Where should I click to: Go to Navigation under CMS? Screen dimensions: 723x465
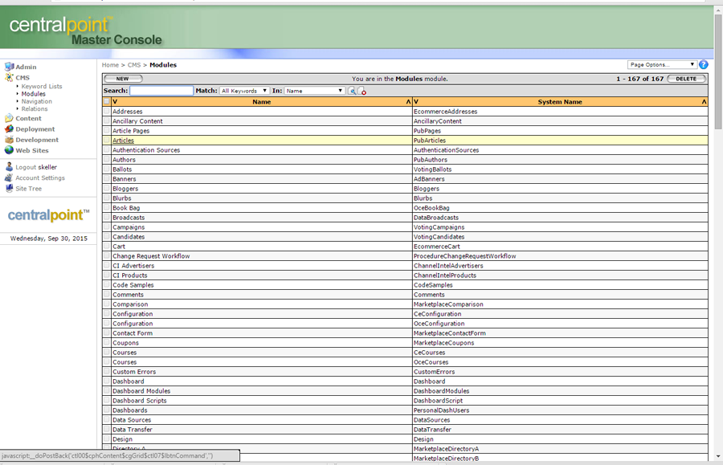coord(37,101)
